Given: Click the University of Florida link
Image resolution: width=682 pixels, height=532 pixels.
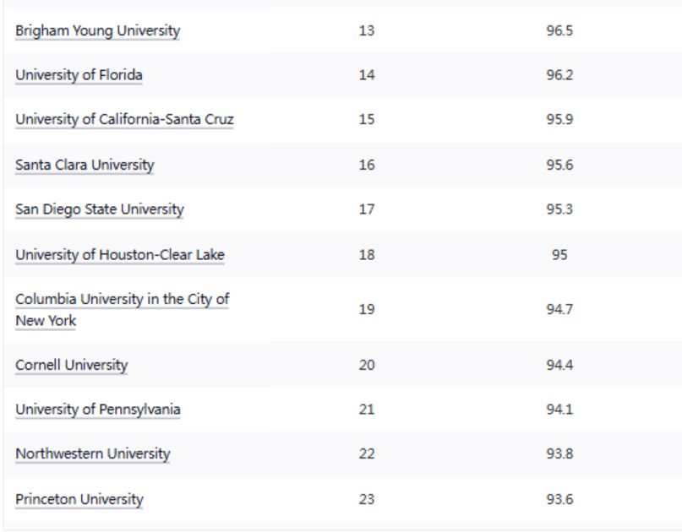Looking at the screenshot, I should click(x=79, y=75).
